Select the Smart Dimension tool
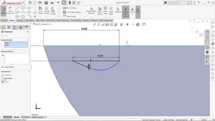Screen dimensions: 215x121 [10, 10]
